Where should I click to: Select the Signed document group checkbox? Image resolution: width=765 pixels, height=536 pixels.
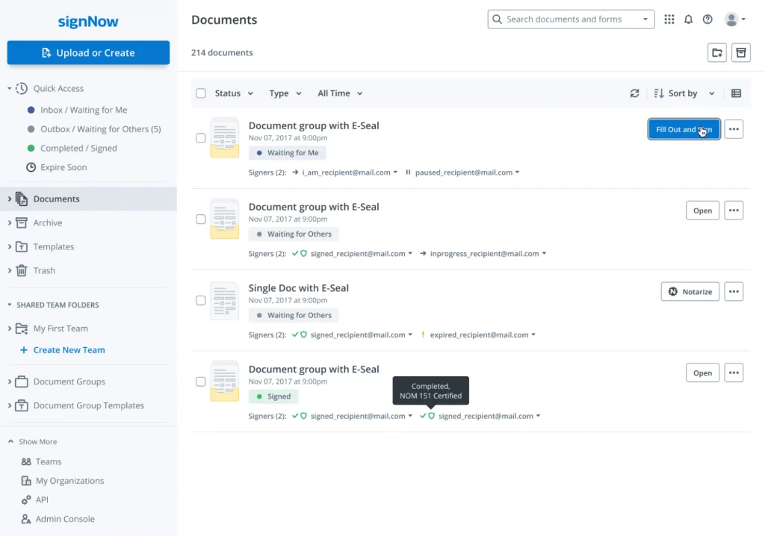200,381
